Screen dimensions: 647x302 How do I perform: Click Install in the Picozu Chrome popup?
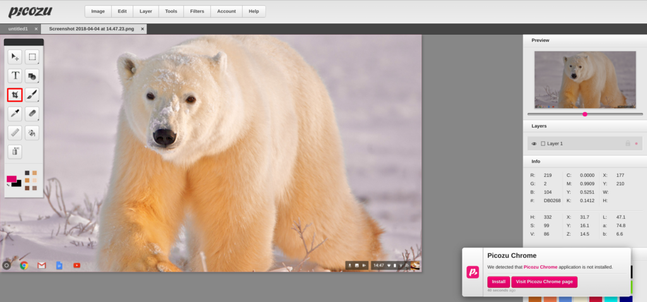coord(499,282)
